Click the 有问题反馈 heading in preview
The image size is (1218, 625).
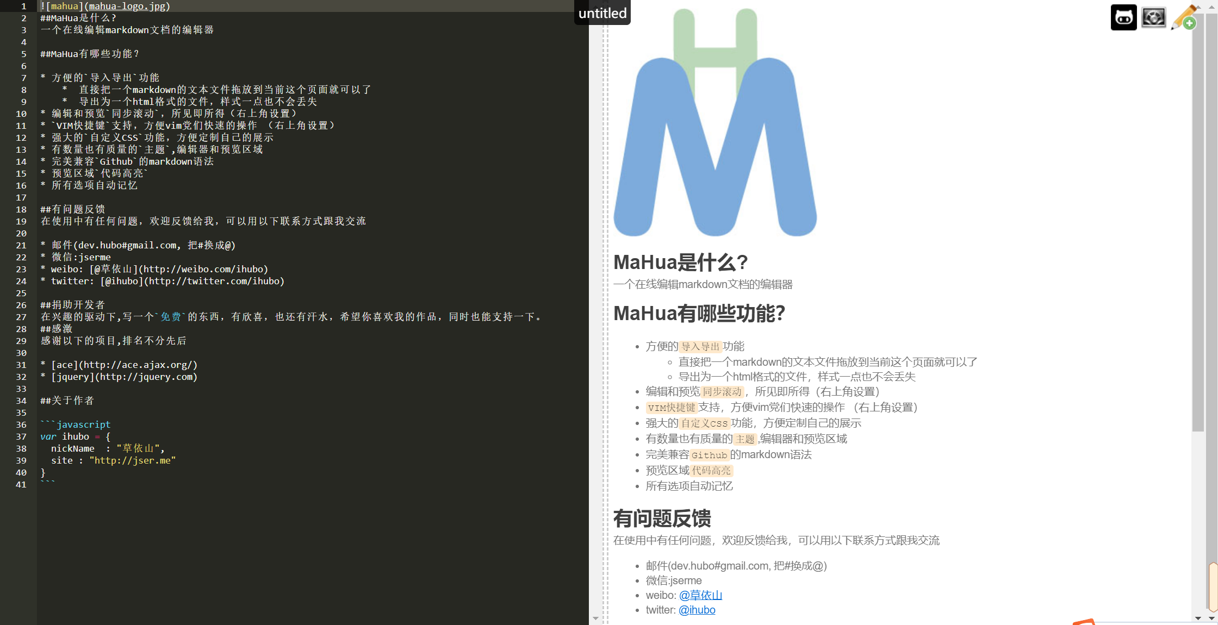point(662,518)
